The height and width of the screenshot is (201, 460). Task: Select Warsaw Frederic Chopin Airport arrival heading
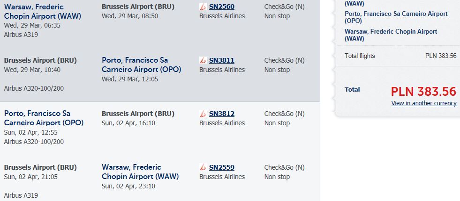point(140,172)
